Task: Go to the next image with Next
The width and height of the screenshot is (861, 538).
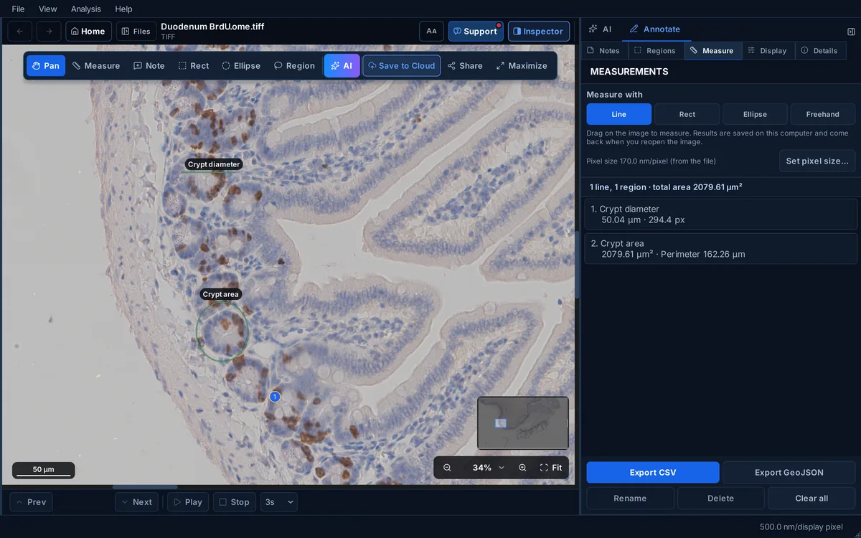Action: [x=136, y=502]
